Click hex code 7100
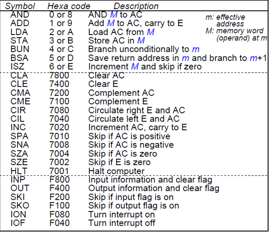The width and height of the screenshot is (269, 232). (x=59, y=101)
